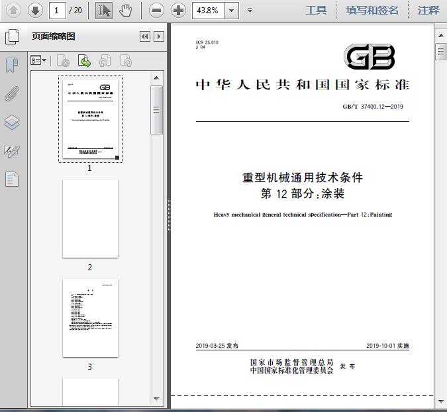Viewport: 447px width, 412px height.
Task: Expand the thumbnail options menu
Action: [38, 60]
